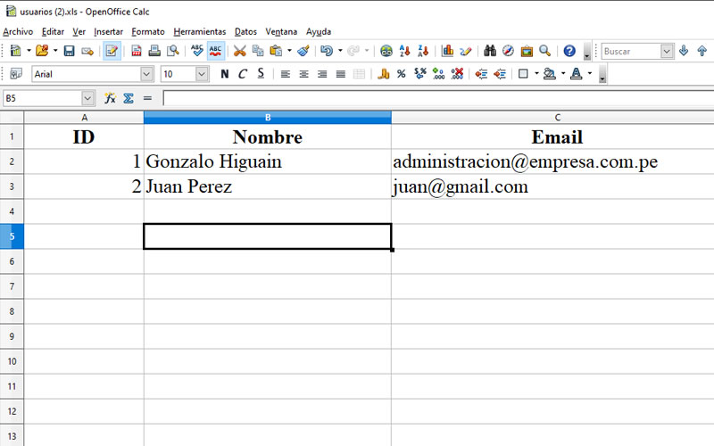Screen dimensions: 714x446
Task: Open the Function Wizard
Action: tap(110, 98)
